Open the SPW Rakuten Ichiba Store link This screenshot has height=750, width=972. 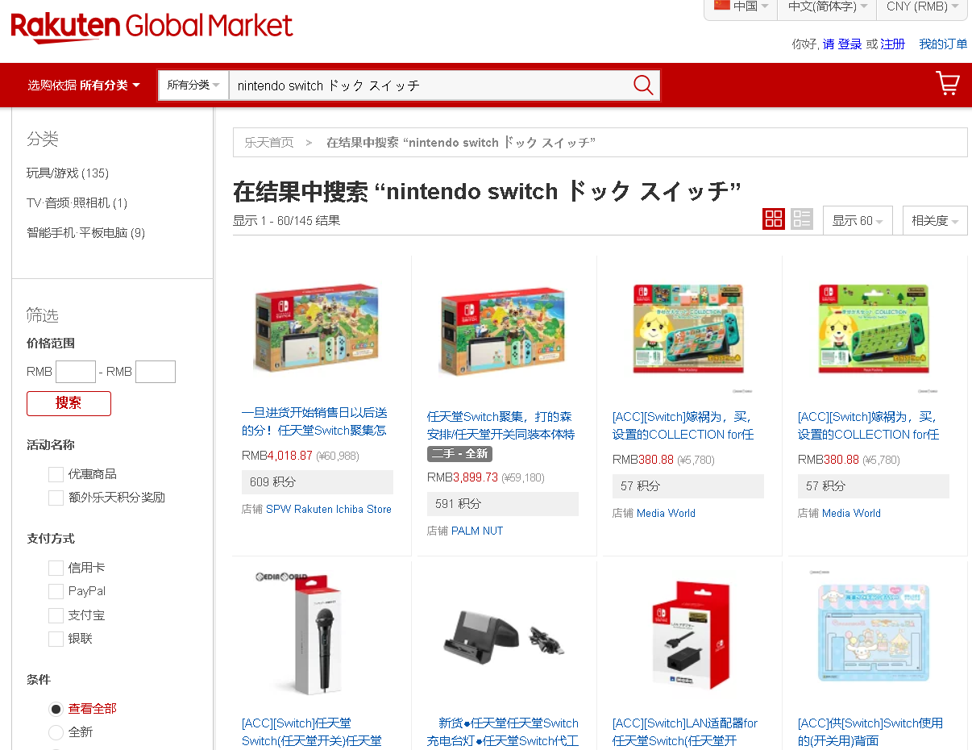[329, 509]
